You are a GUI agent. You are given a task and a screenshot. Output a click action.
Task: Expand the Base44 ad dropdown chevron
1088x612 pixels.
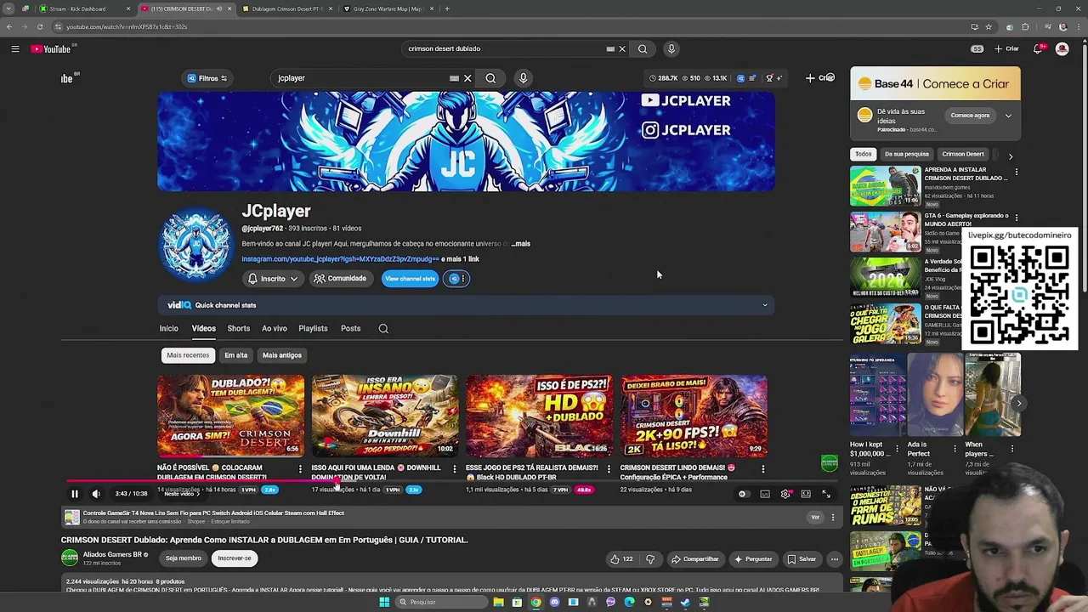tap(1008, 116)
